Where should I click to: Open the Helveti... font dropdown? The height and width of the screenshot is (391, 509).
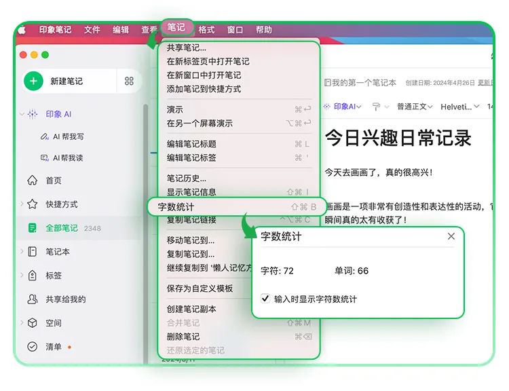click(459, 107)
